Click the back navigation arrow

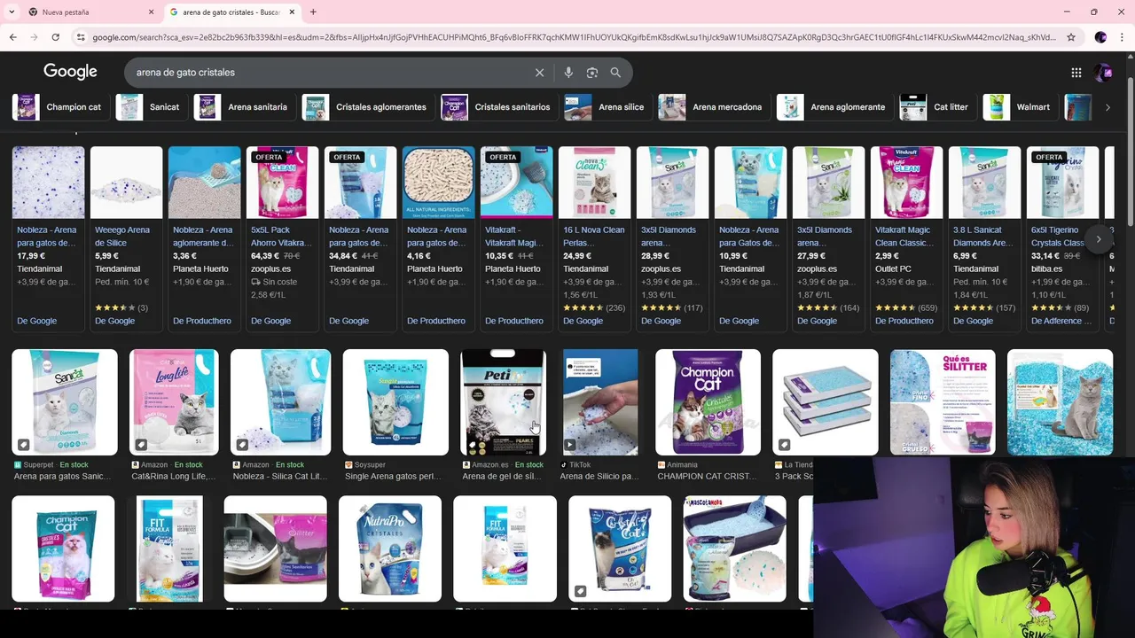click(x=12, y=37)
